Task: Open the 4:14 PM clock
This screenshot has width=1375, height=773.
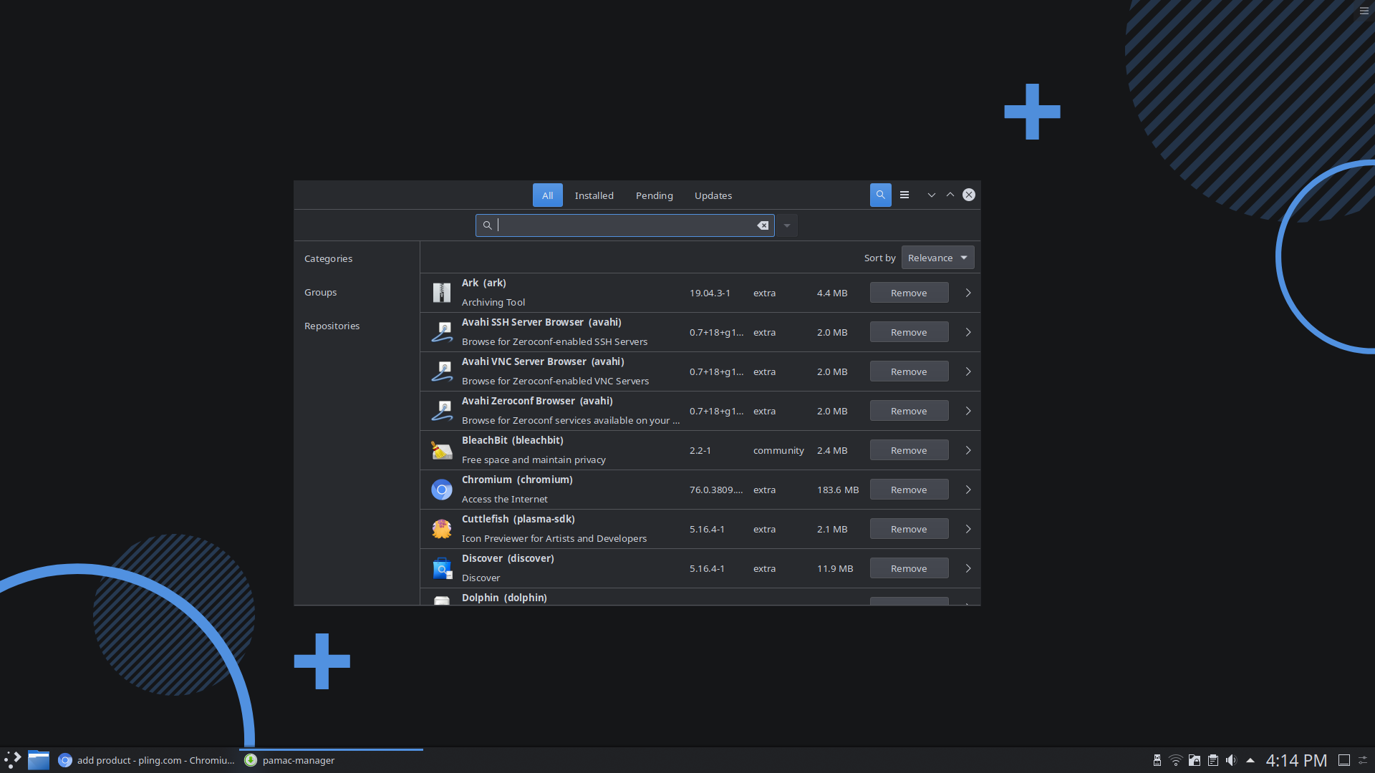Action: tap(1296, 760)
